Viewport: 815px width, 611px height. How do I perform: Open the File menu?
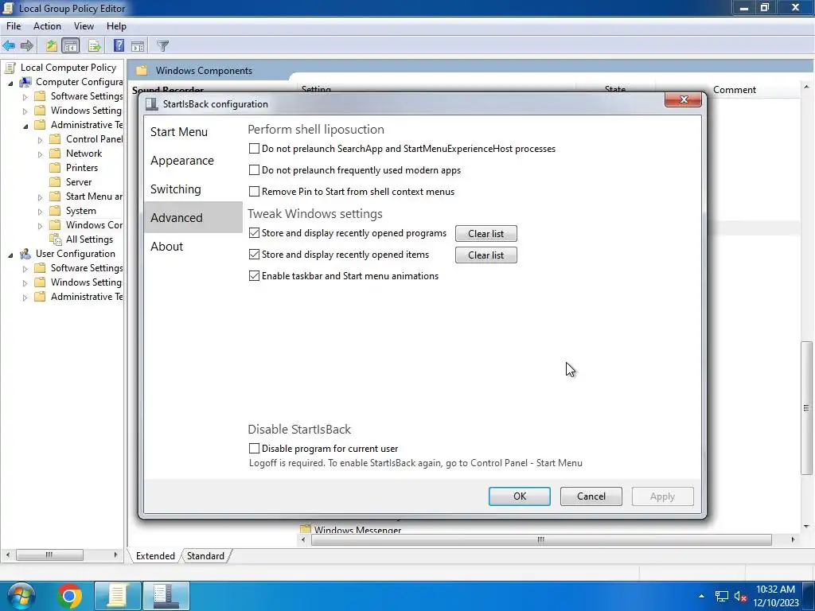coord(14,26)
